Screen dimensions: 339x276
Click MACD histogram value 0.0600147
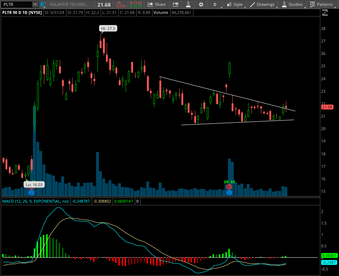(124, 201)
